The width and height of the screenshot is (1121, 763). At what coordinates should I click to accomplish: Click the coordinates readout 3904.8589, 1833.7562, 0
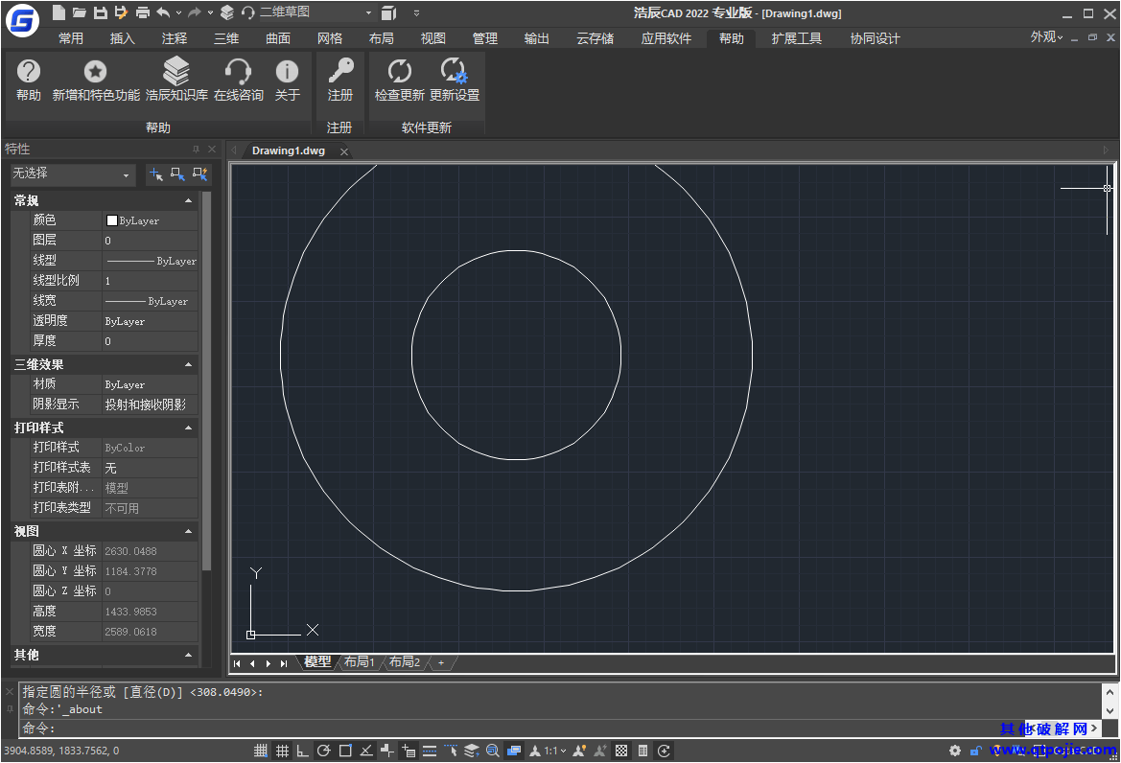(61, 751)
